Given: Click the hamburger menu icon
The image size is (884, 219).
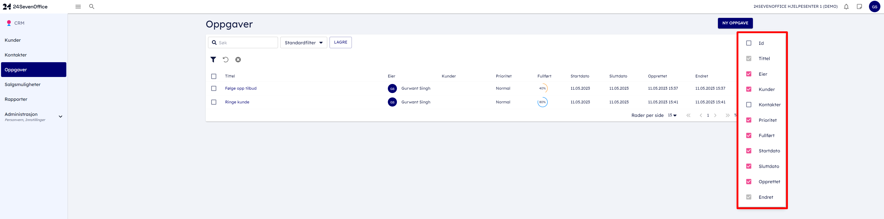Looking at the screenshot, I should pyautogui.click(x=78, y=6).
